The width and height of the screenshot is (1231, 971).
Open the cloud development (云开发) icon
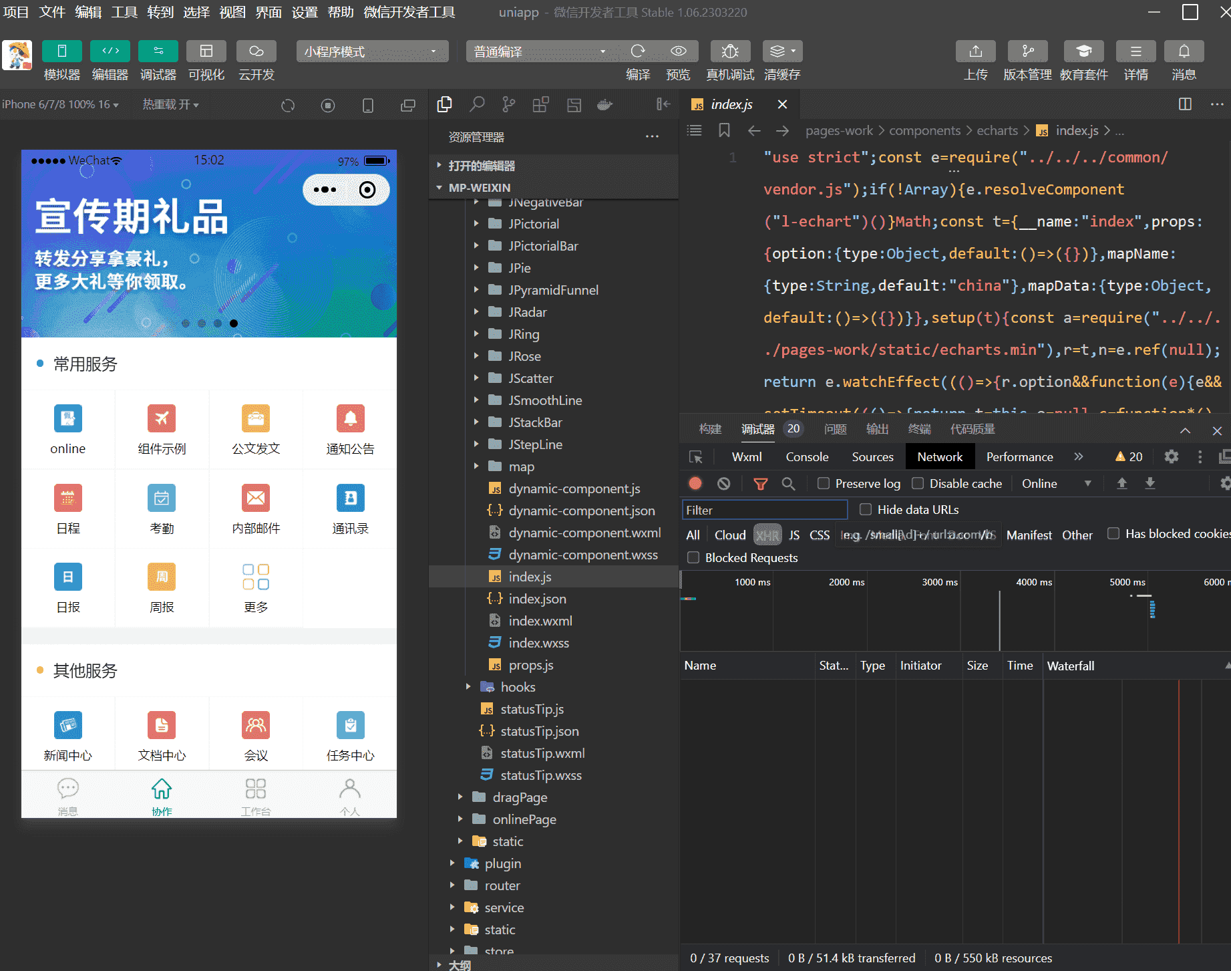(256, 51)
